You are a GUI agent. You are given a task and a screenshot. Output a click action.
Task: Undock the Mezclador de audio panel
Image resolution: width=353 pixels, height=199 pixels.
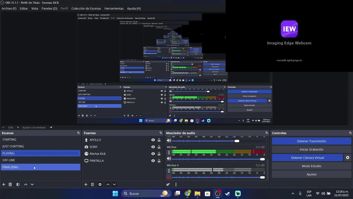point(266,133)
